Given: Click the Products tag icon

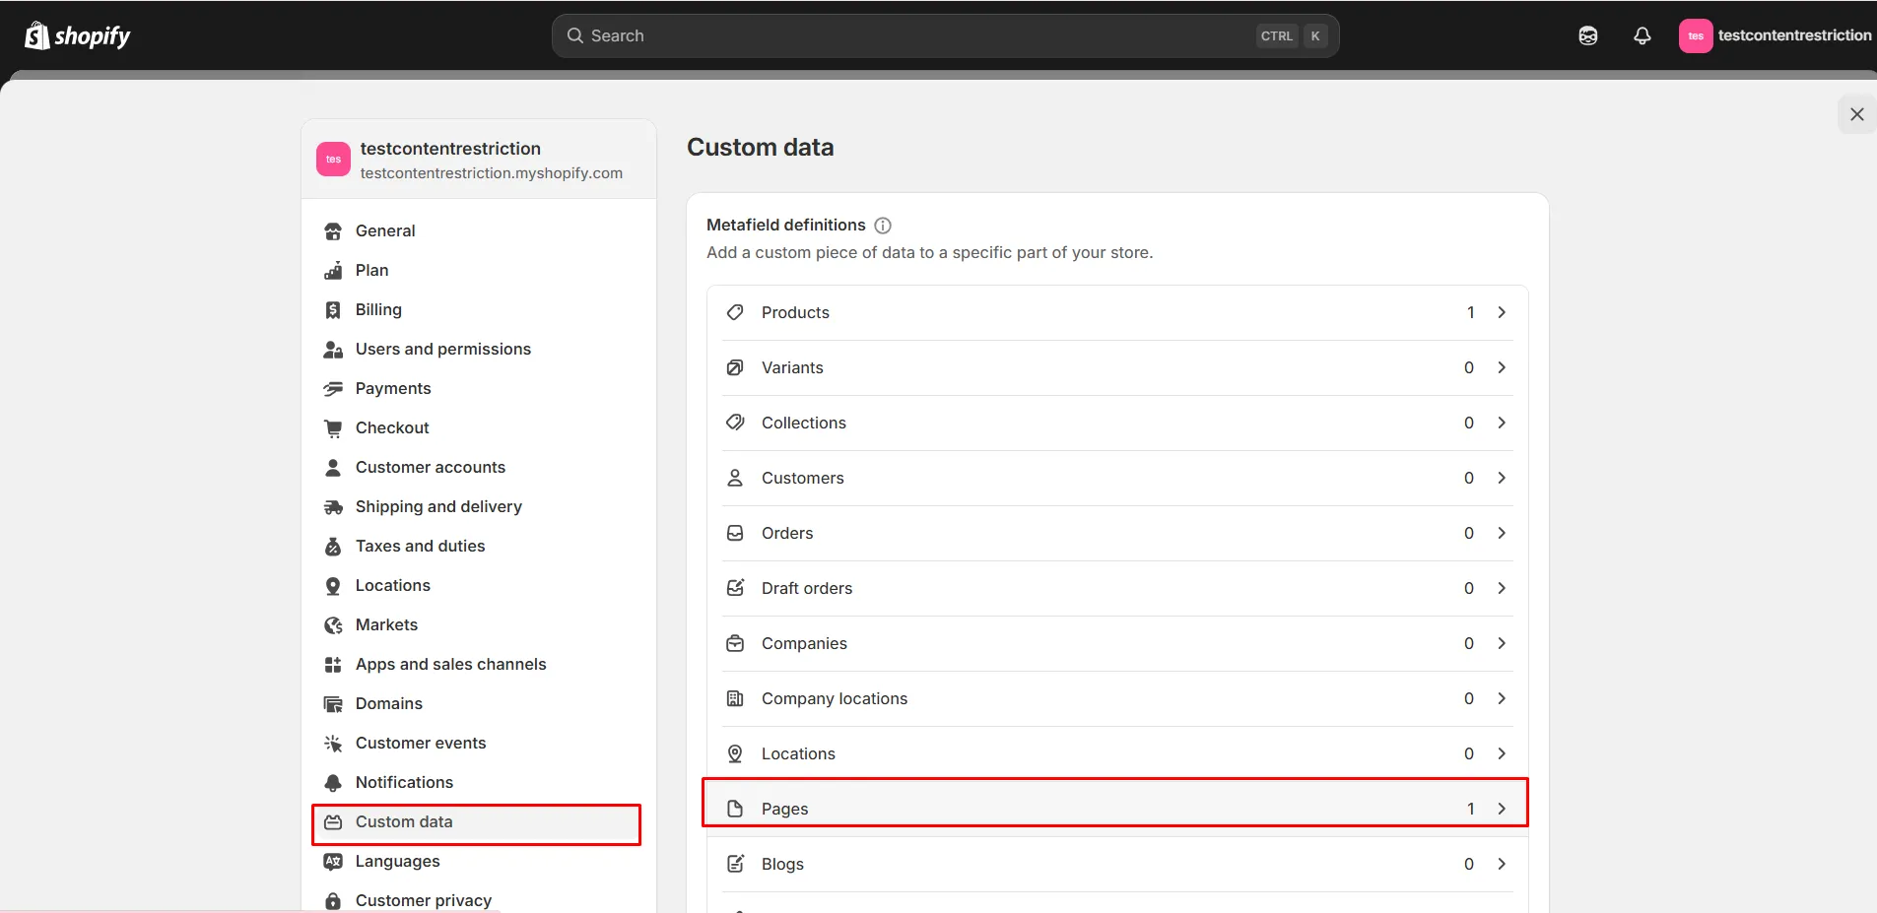Looking at the screenshot, I should click(x=735, y=312).
